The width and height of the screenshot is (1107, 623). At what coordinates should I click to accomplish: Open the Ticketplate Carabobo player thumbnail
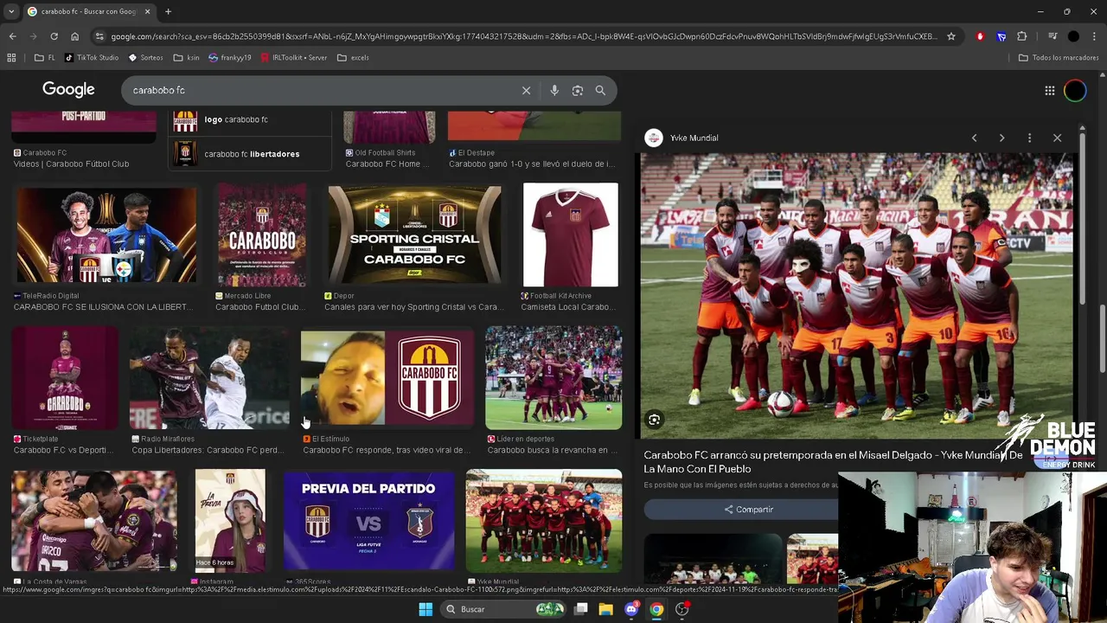(x=65, y=378)
